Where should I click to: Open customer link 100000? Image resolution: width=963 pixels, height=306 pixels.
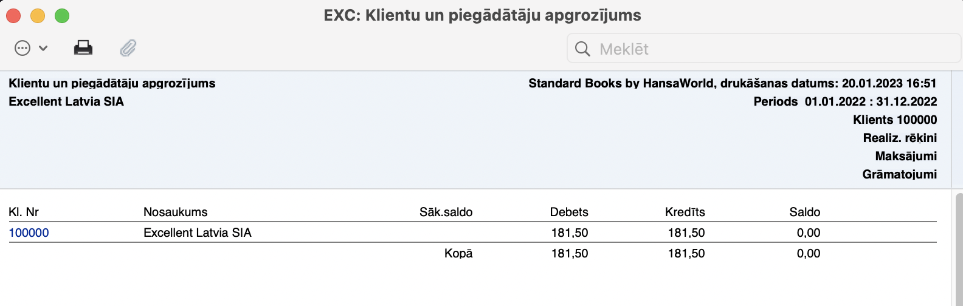click(29, 233)
